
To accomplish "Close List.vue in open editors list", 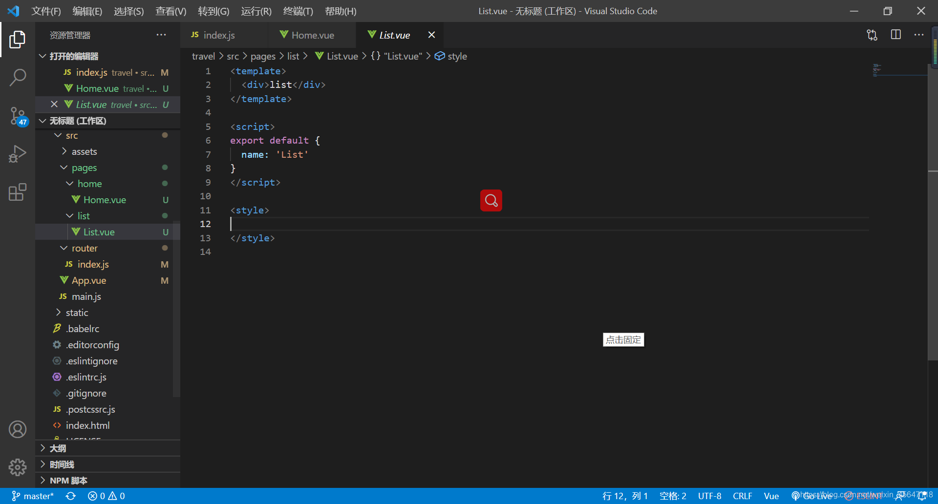I will (x=54, y=105).
